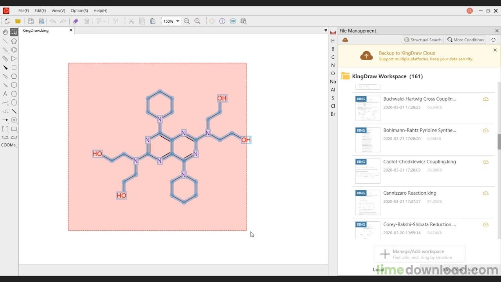Select the hand pan tool
This screenshot has width=501, height=282.
pos(5,32)
